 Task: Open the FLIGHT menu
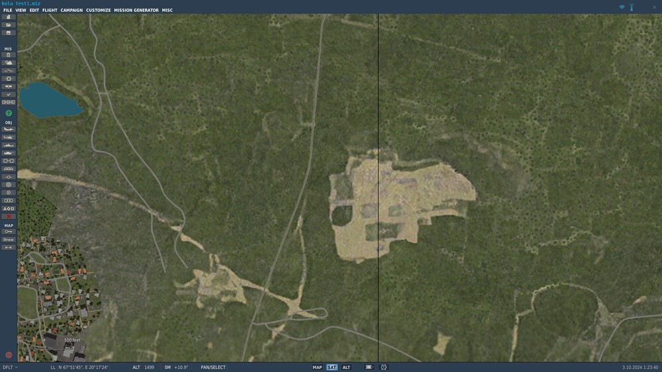tap(50, 10)
